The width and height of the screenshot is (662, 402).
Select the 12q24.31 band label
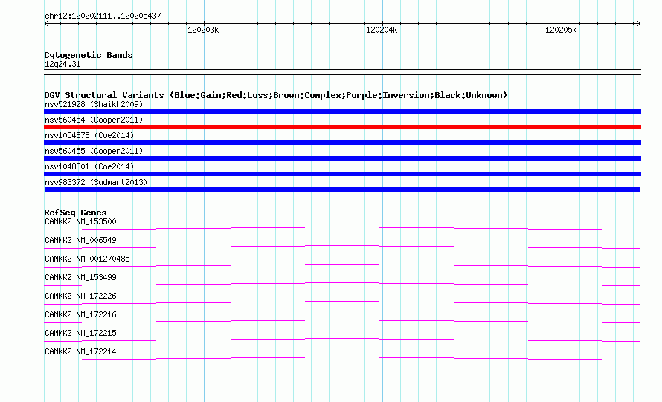click(x=62, y=64)
